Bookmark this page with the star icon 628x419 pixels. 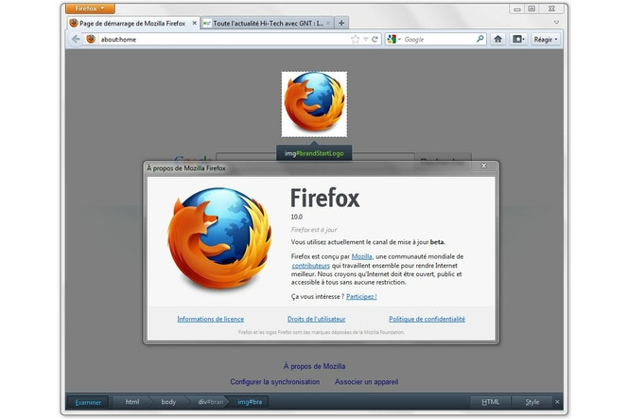(x=356, y=40)
